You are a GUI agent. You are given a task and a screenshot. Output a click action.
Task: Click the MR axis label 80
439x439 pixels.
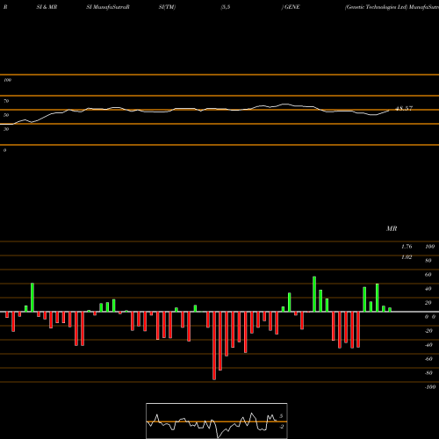[x=428, y=261]
